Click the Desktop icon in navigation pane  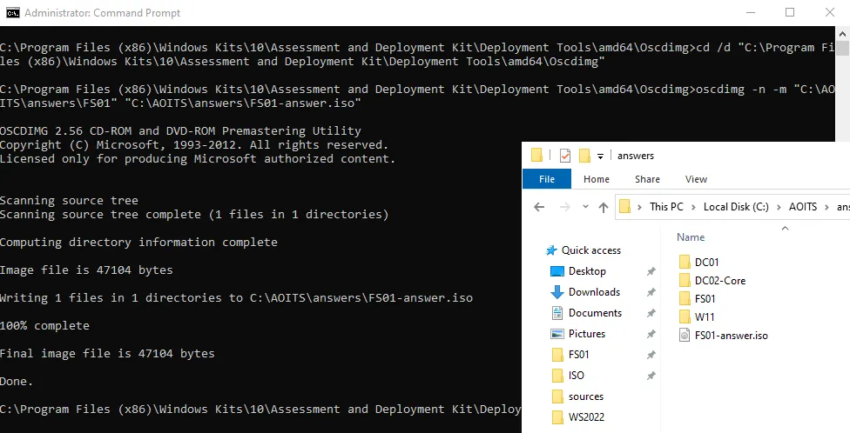coord(557,271)
